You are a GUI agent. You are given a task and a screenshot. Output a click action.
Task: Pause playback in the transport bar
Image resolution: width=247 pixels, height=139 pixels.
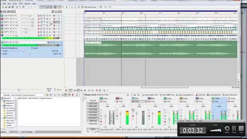pos(81,90)
